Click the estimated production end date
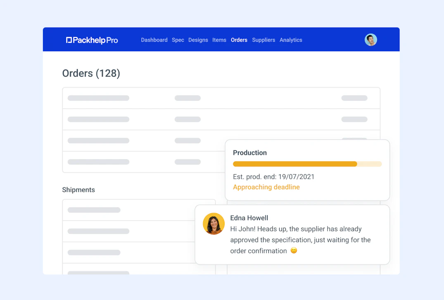The image size is (444, 300). click(273, 176)
